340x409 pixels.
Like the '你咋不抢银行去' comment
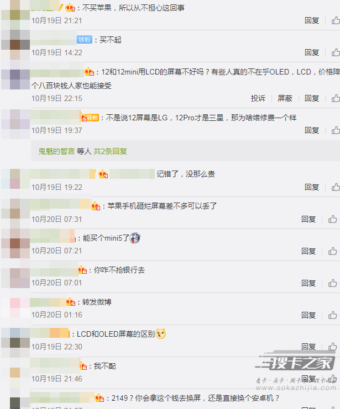[332, 283]
